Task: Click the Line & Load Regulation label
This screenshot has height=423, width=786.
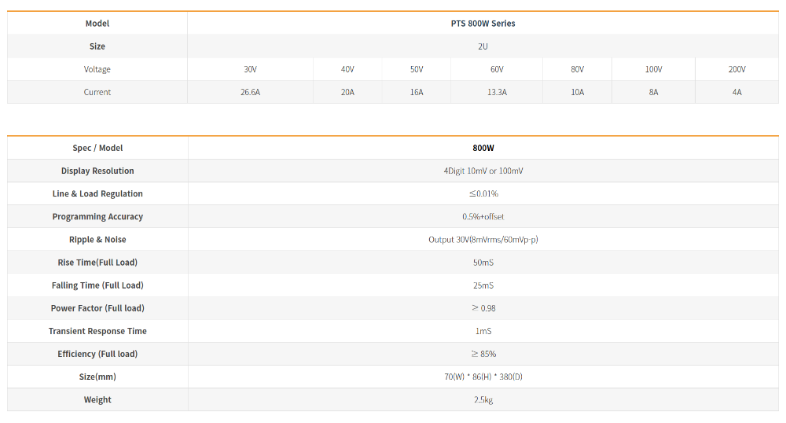Action: coord(97,193)
